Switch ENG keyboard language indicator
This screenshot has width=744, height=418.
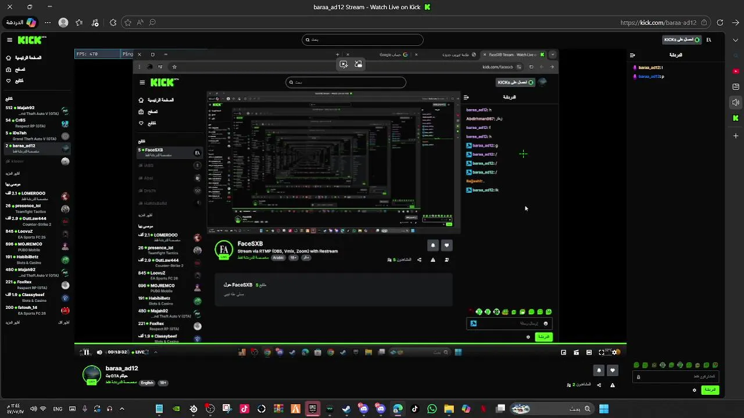[x=58, y=409]
